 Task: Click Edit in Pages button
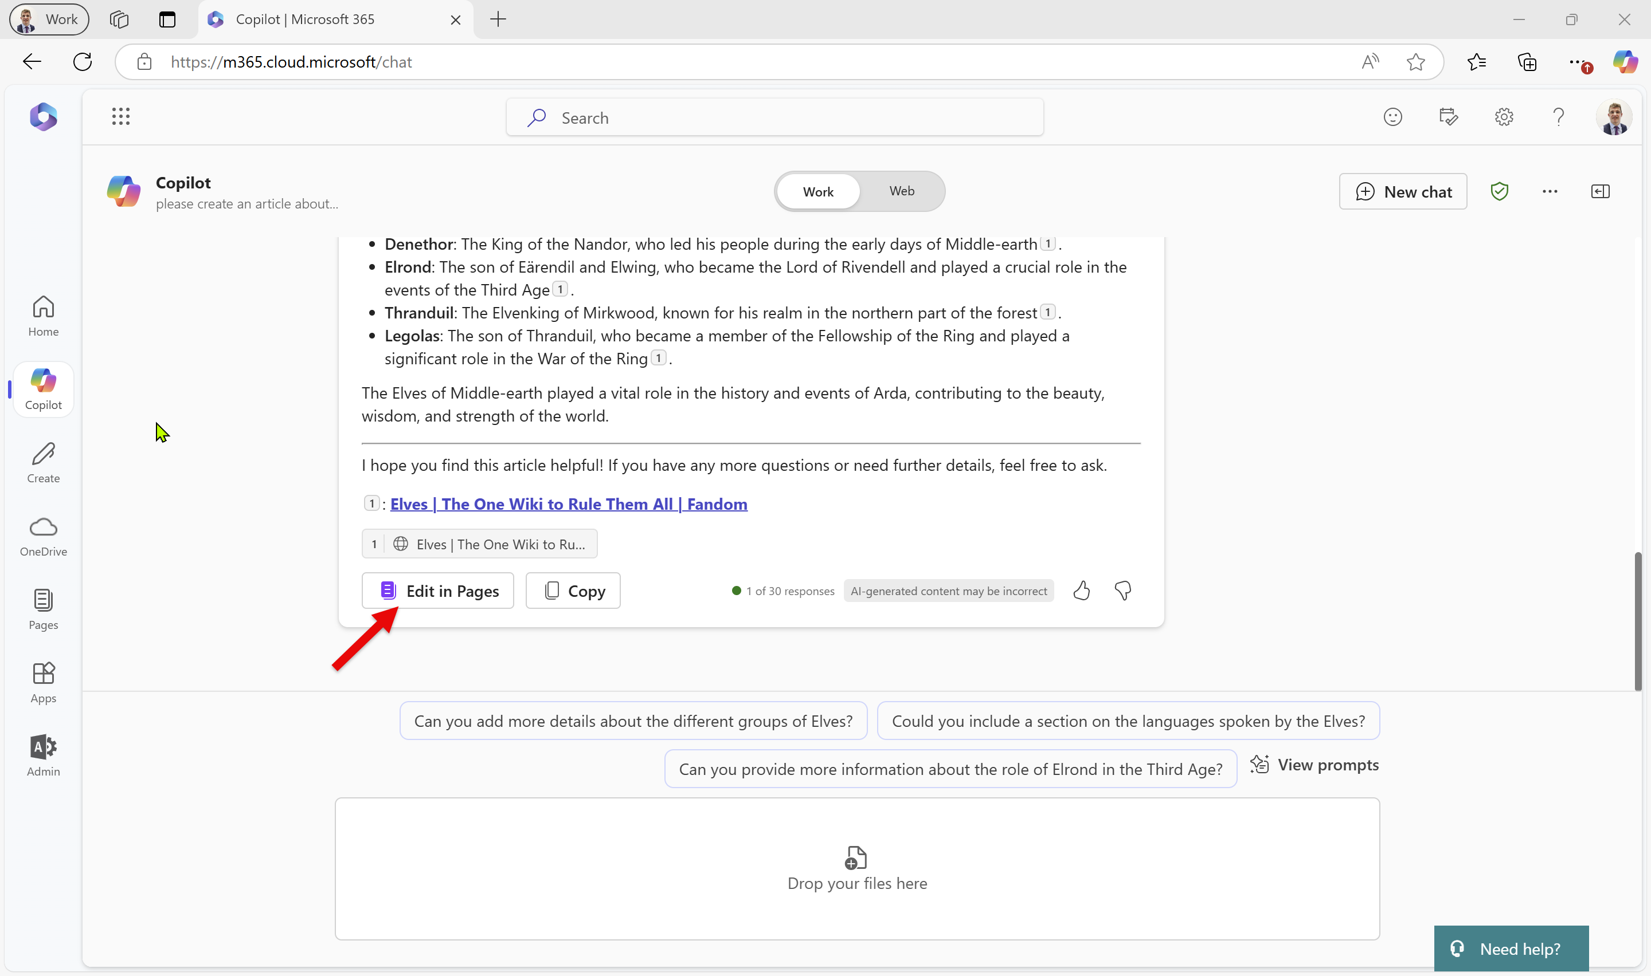pyautogui.click(x=437, y=591)
